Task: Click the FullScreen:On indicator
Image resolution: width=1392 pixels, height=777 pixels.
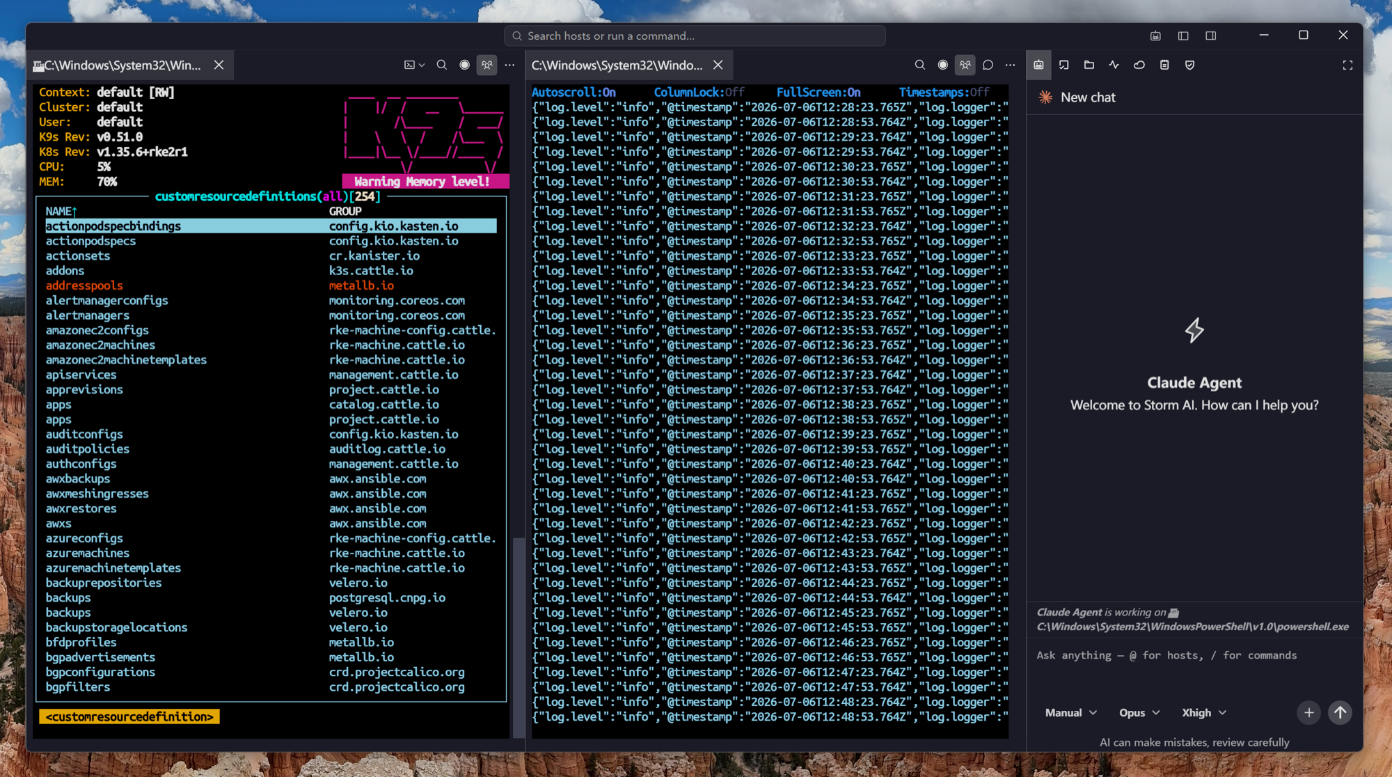Action: click(818, 92)
